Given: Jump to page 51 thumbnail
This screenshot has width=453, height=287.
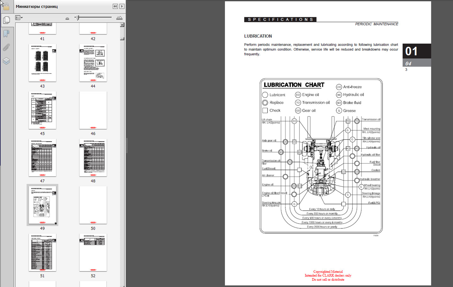Looking at the screenshot, I should pos(42,252).
